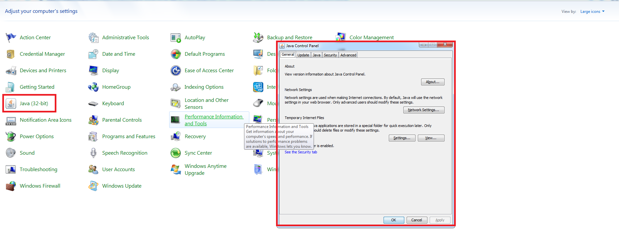Click the Getting Started icon
Viewport: 619px width, 247px height.
[11, 87]
